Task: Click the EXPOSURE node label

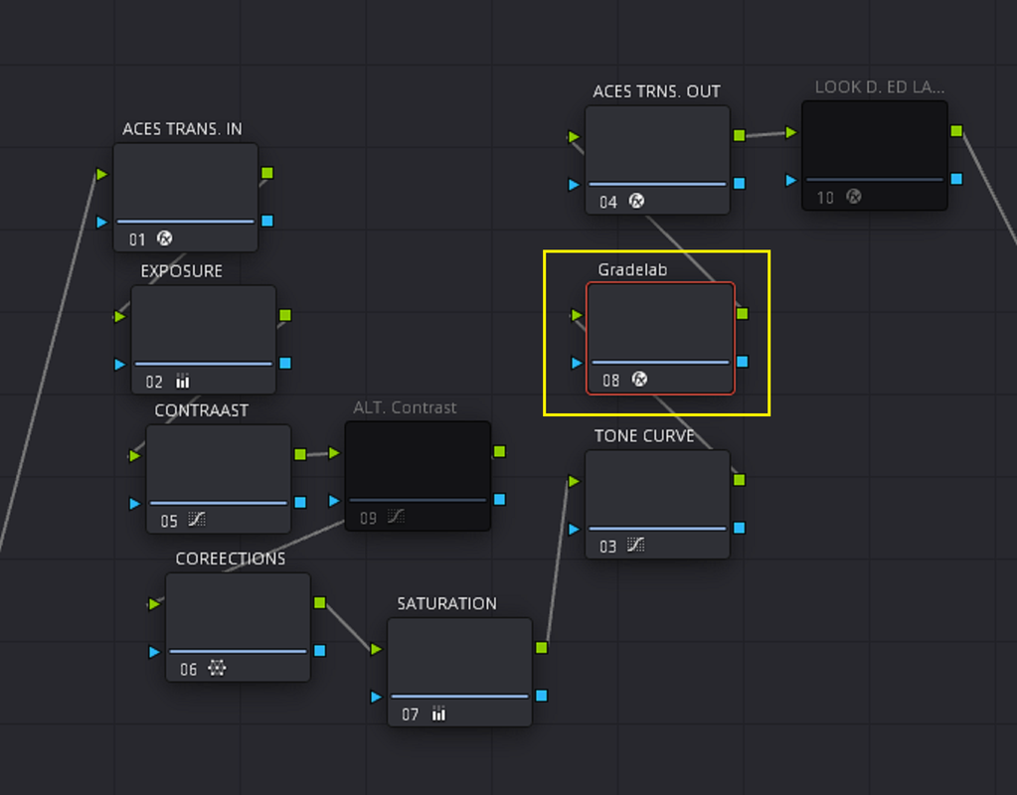Action: (x=182, y=271)
